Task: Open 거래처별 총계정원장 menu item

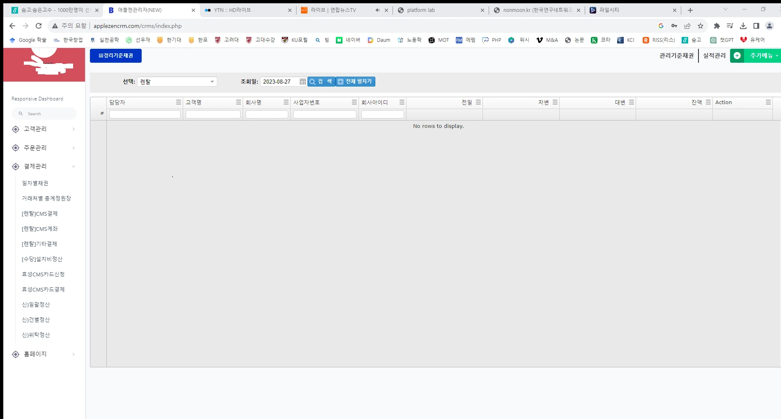Action: click(x=46, y=198)
